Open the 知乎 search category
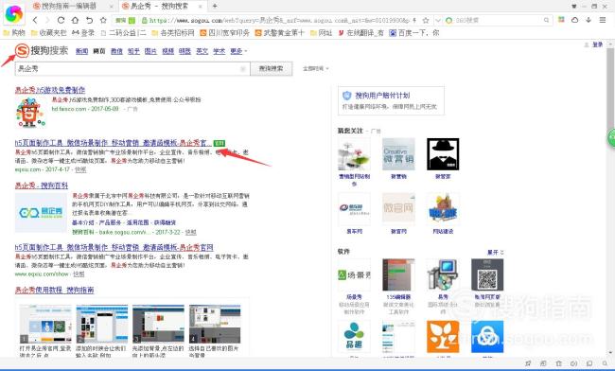Image resolution: width=615 pixels, height=371 pixels. click(133, 51)
